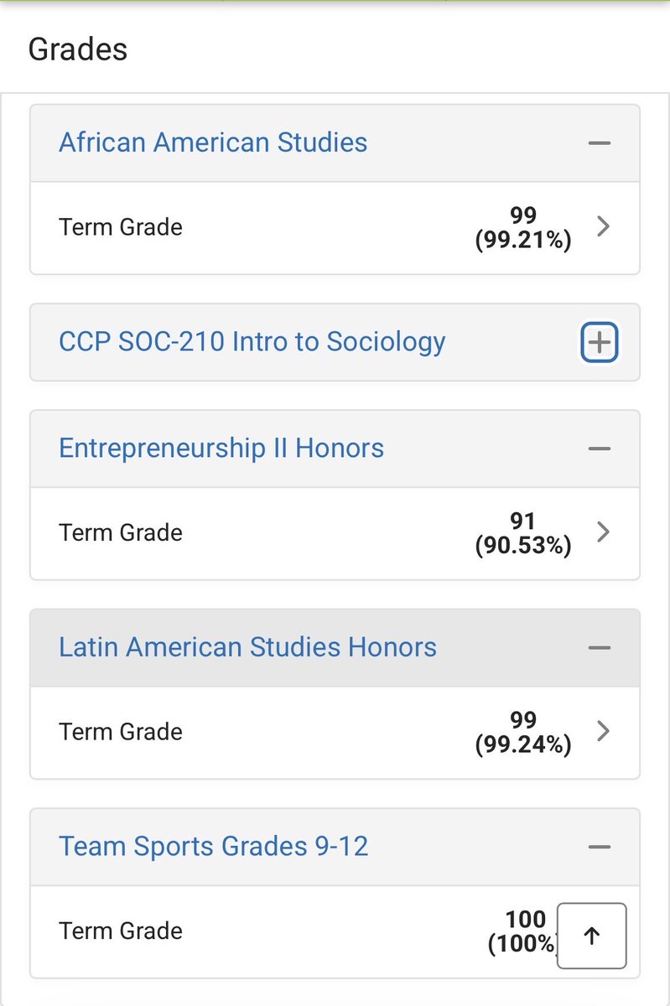Viewport: 670px width, 1006px height.
Task: Expand CCP SOC-210 Intro to Sociology
Action: pyautogui.click(x=599, y=342)
